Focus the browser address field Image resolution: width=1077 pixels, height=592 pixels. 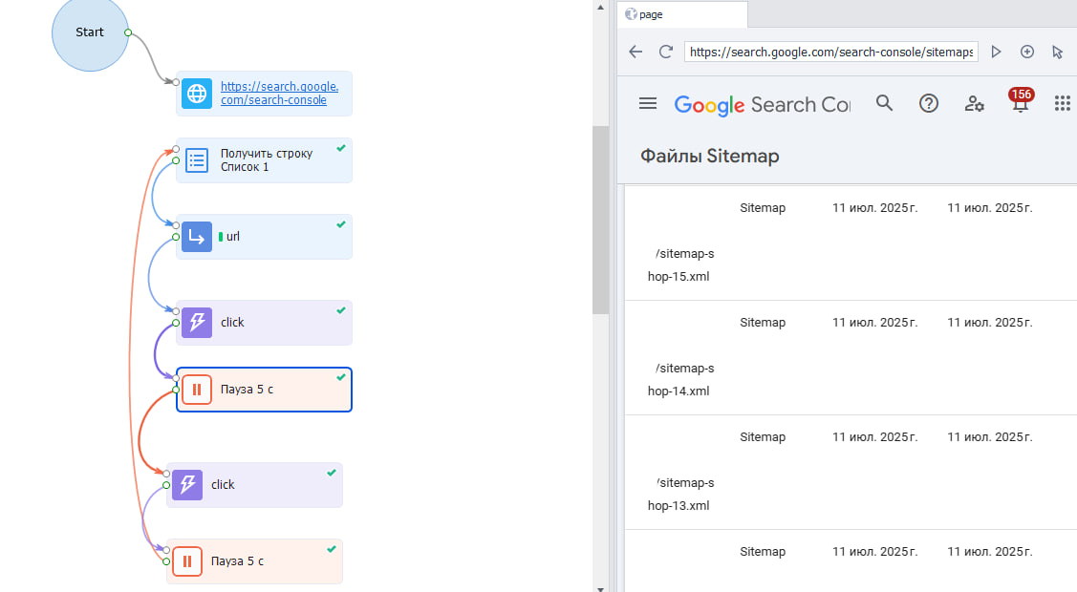(831, 53)
